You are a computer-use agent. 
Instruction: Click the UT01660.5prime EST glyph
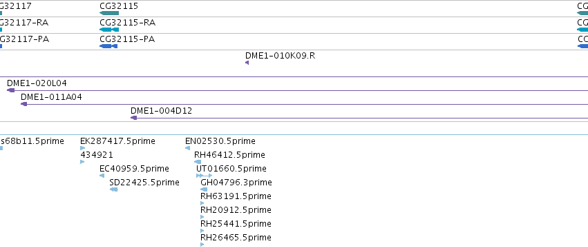[205, 176]
